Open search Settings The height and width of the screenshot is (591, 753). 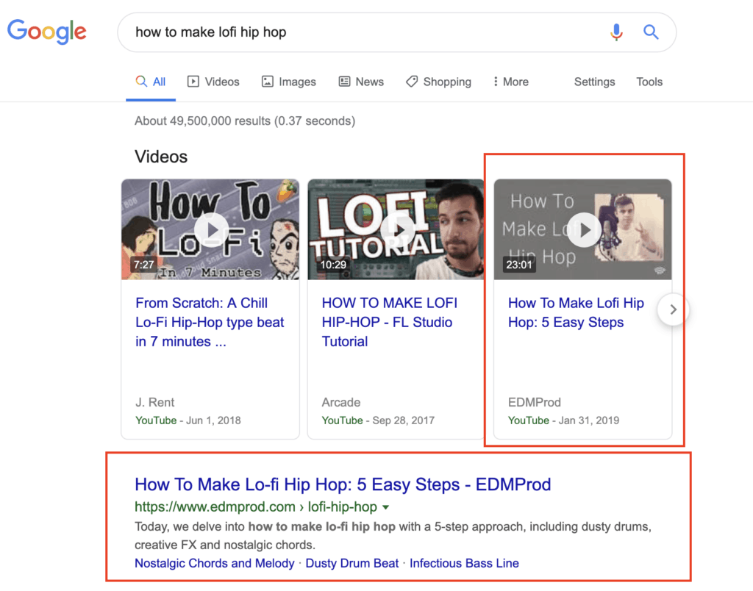point(594,82)
